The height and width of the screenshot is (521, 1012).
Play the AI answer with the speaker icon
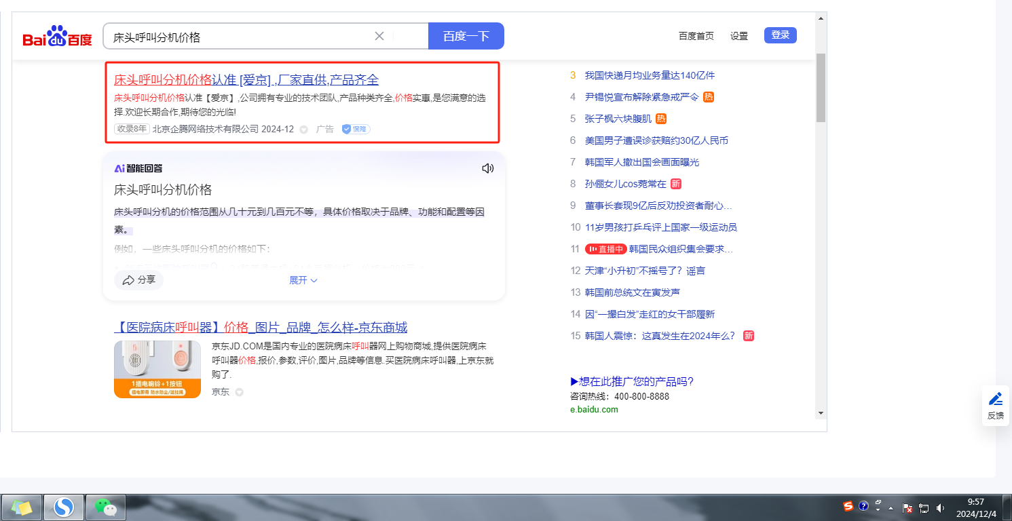click(487, 168)
